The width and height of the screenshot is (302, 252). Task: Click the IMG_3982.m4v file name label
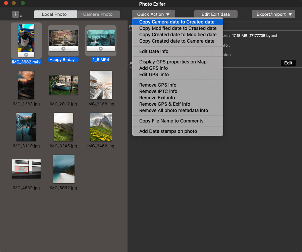click(26, 62)
